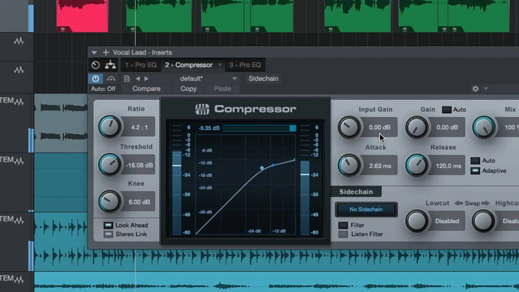Screen dimensions: 519x292
Task: Enable Auto makeup gain checkbox
Action: [447, 109]
